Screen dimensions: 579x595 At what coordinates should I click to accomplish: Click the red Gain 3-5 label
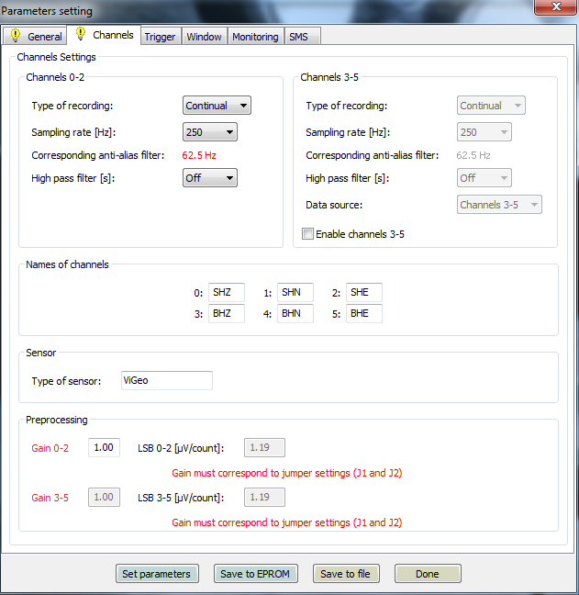[50, 498]
